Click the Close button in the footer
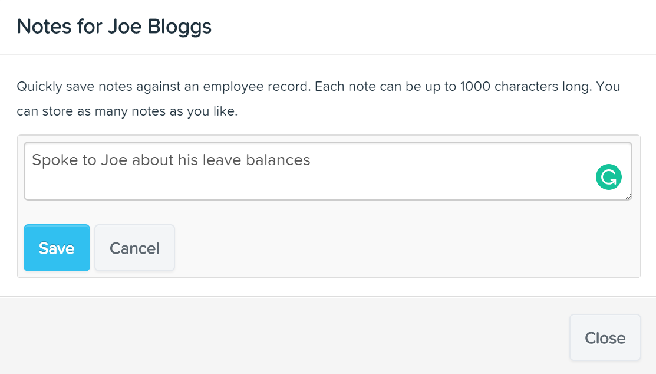 pyautogui.click(x=605, y=337)
